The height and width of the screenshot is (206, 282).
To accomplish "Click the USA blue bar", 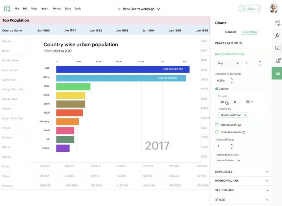I will point(123,69).
